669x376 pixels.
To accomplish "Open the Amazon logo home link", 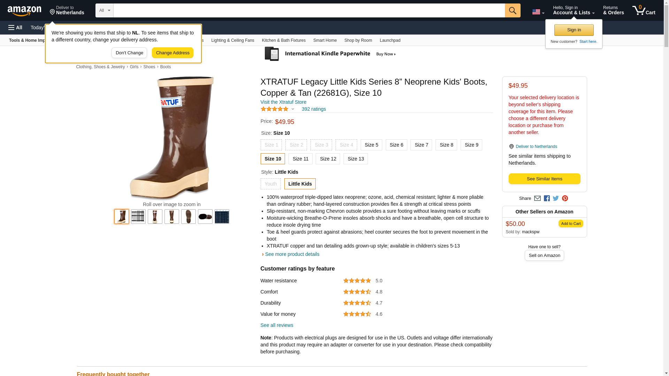I will [x=24, y=11].
